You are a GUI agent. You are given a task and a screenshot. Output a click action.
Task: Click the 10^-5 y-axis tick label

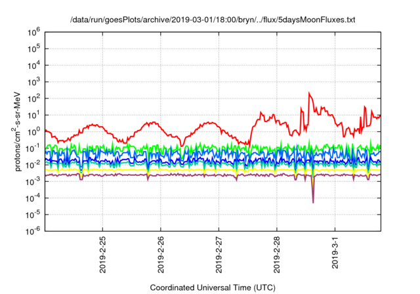click(x=33, y=215)
